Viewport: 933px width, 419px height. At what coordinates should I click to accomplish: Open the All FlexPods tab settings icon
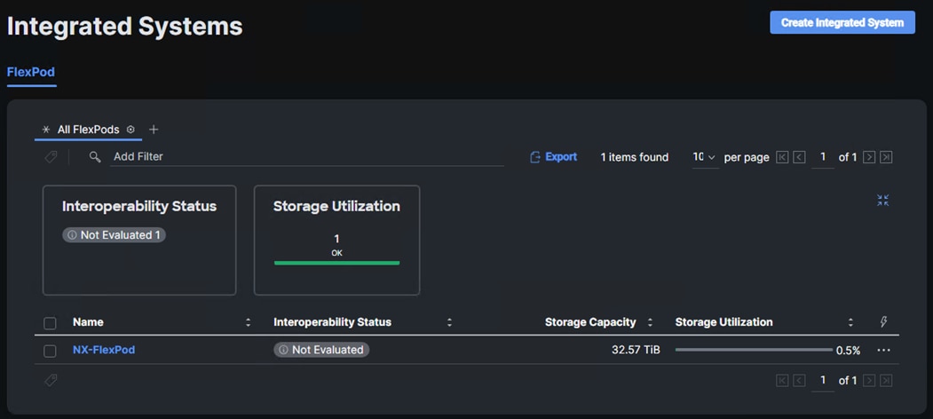point(130,130)
